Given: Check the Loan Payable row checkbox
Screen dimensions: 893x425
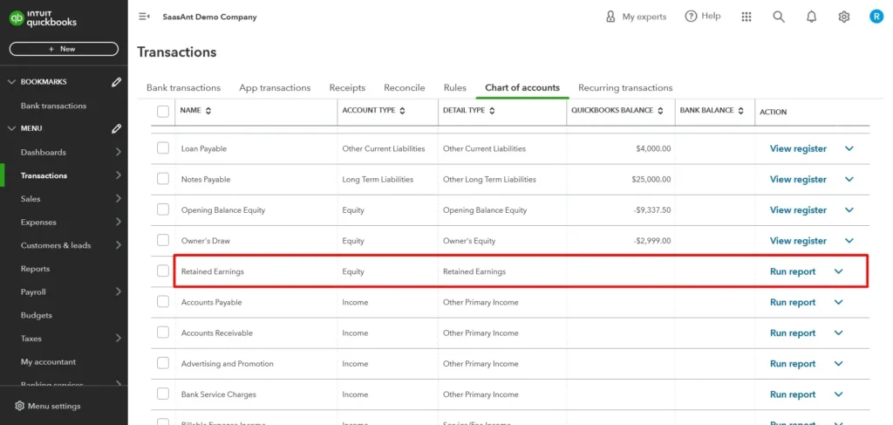Looking at the screenshot, I should click(x=163, y=148).
